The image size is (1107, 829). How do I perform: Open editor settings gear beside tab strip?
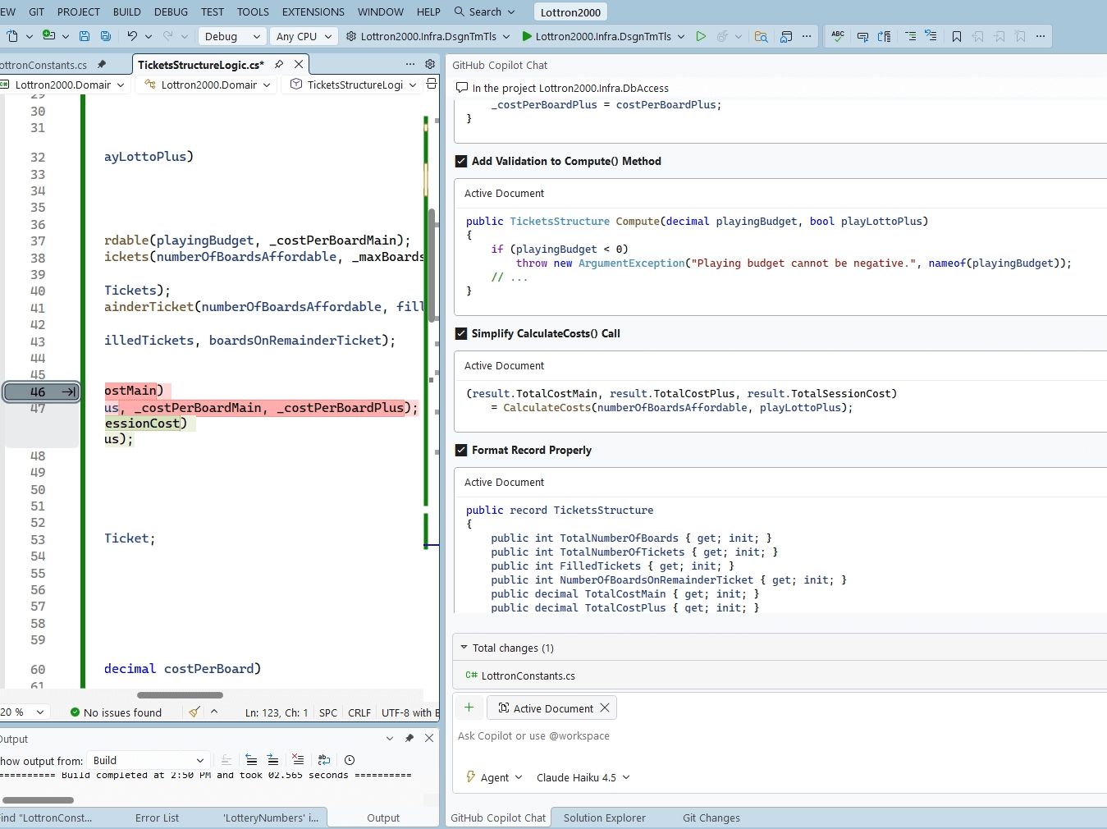point(430,64)
